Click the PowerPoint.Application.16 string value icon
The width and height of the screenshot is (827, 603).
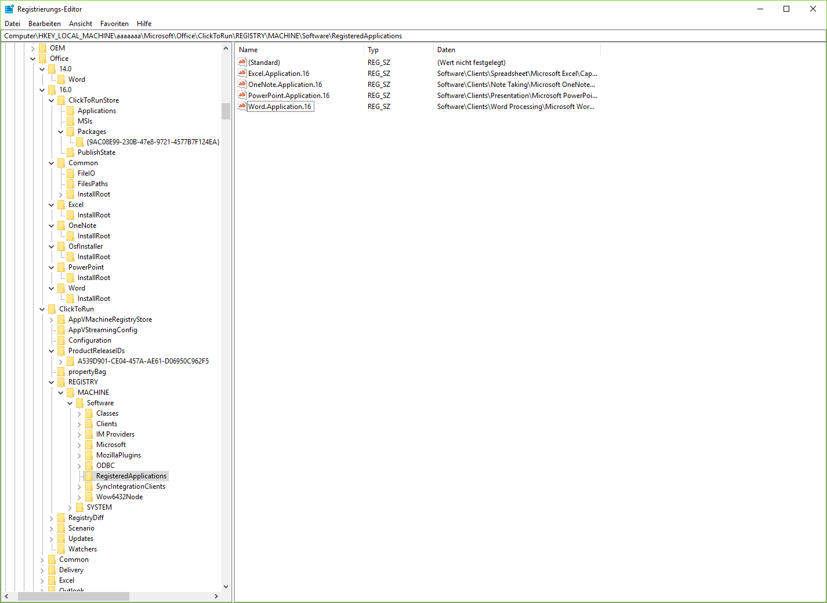tap(242, 95)
